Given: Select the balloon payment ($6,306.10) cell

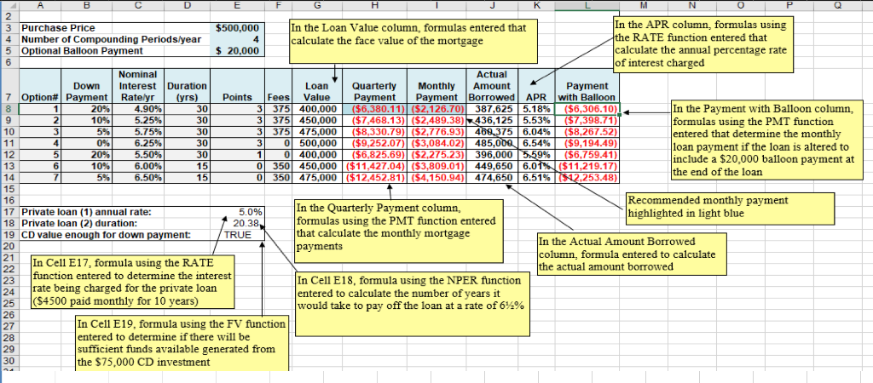Looking at the screenshot, I should click(x=587, y=109).
